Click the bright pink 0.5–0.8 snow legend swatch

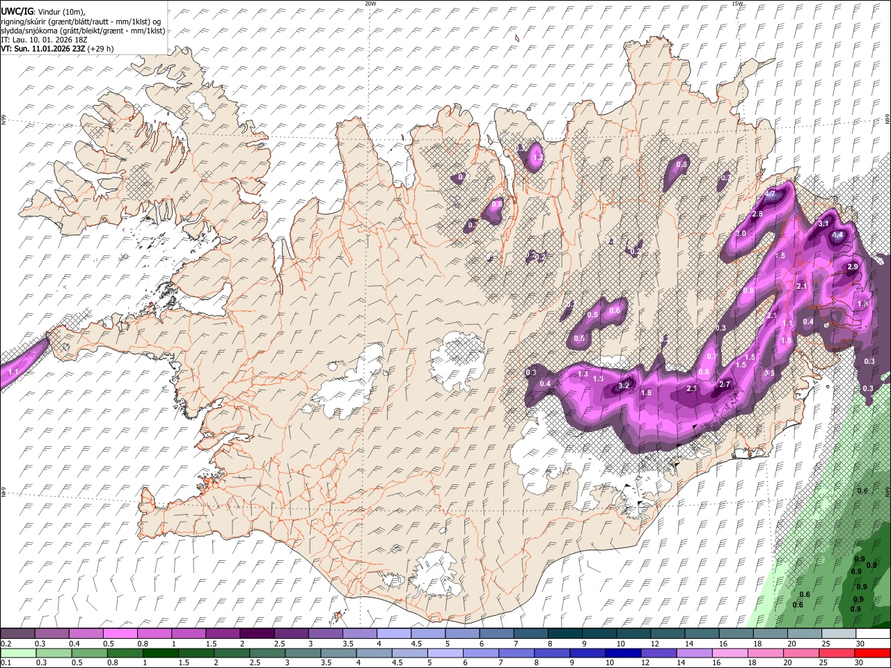[120, 634]
